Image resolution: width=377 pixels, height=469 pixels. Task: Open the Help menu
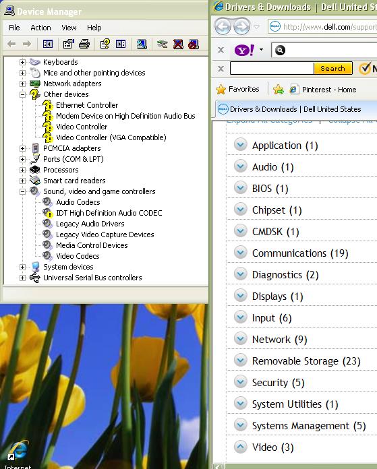click(94, 28)
